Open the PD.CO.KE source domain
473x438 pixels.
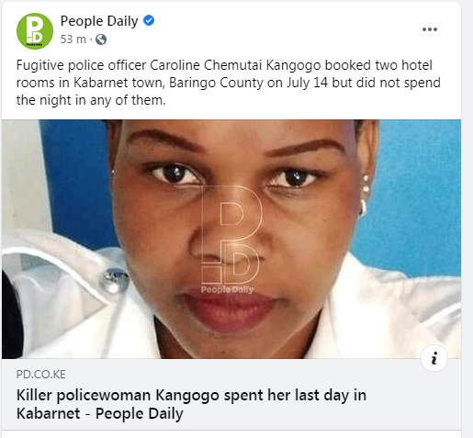coord(41,375)
